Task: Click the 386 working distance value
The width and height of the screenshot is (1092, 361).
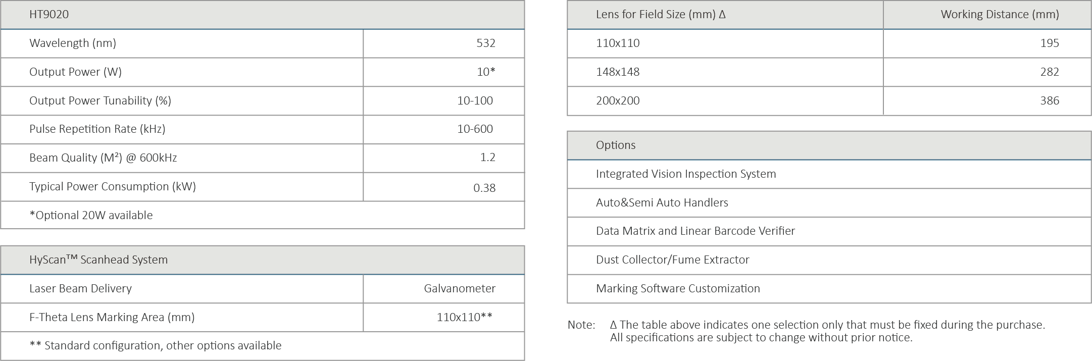Action: click(1049, 100)
